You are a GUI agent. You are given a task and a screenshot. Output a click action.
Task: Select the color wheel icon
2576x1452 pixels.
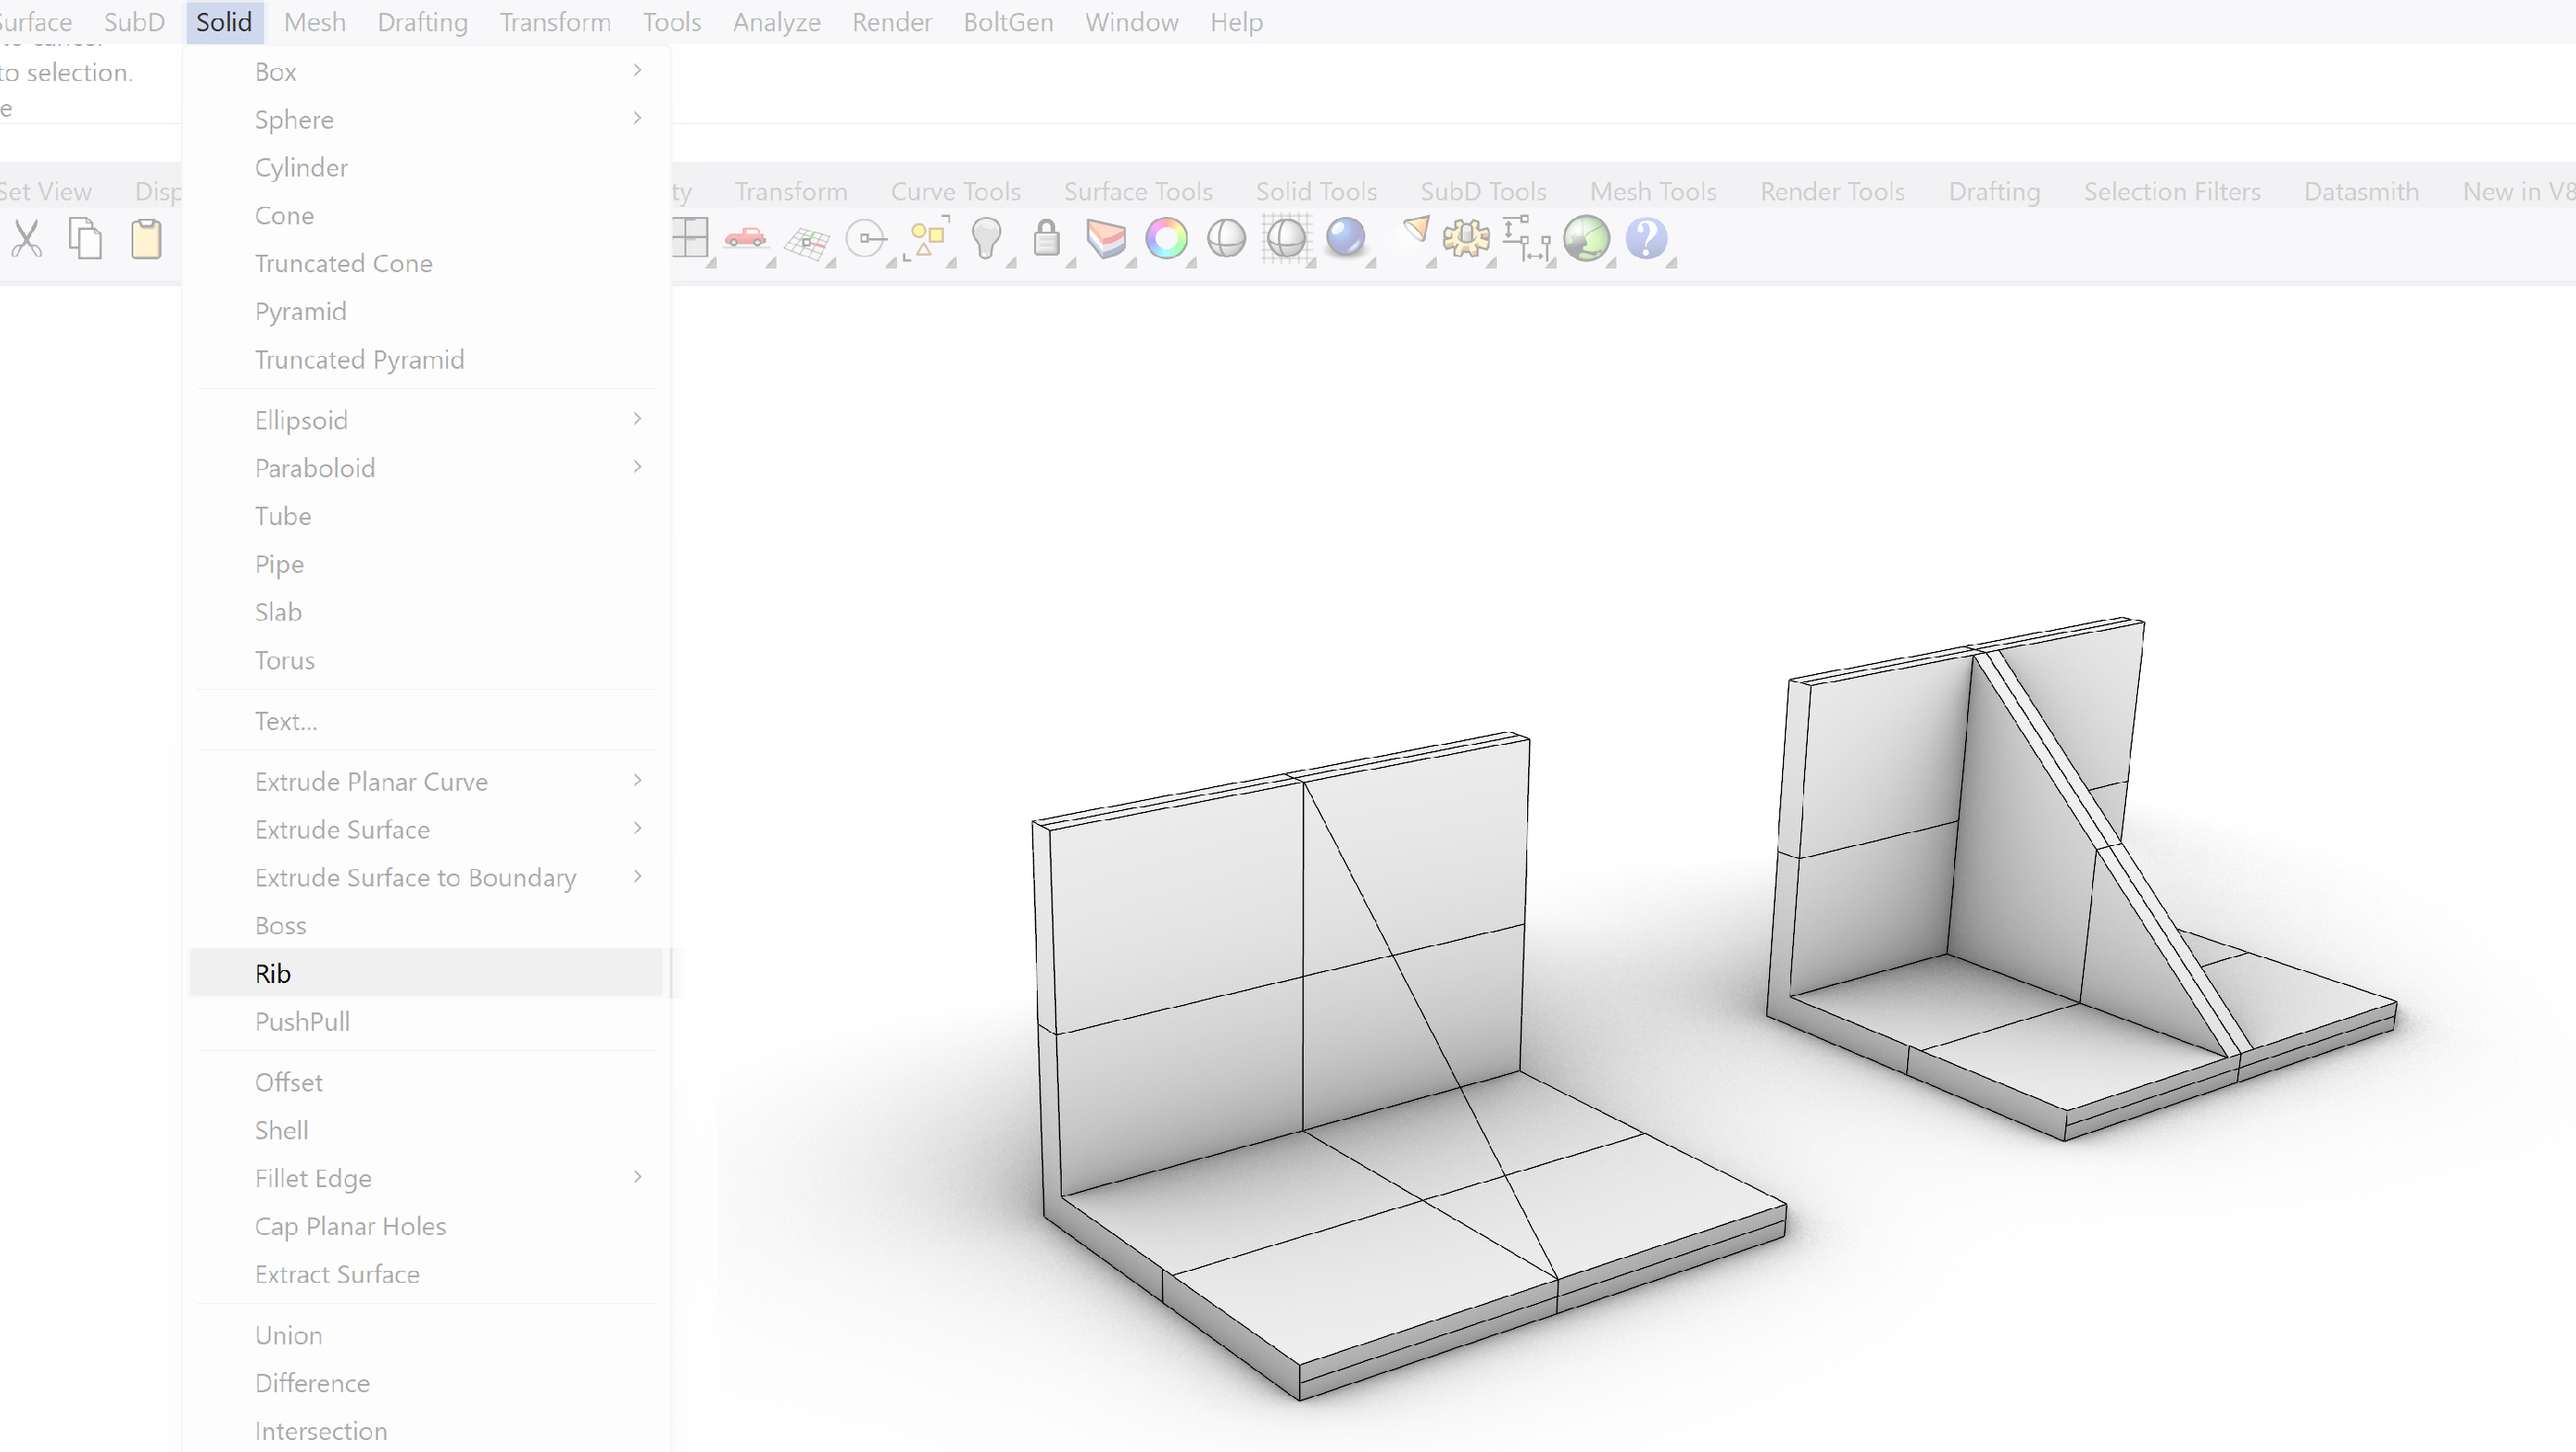tap(1168, 240)
